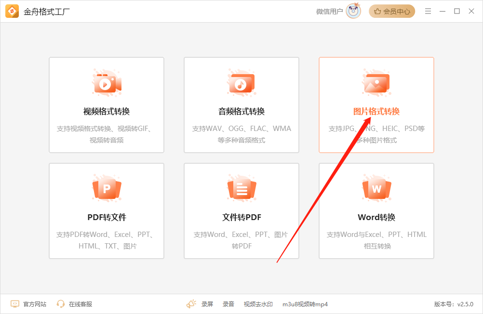Click the 在线客服 headset icon
This screenshot has width=483, height=314.
(x=60, y=303)
